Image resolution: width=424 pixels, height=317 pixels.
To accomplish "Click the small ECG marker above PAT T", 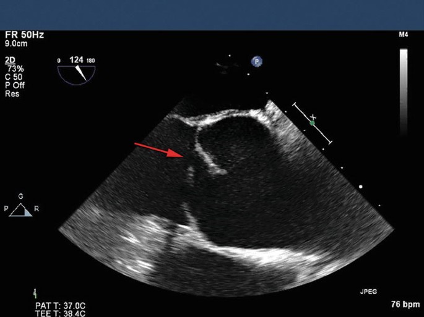I will pyautogui.click(x=36, y=293).
